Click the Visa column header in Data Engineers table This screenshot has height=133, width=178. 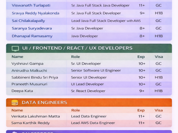click(x=159, y=110)
